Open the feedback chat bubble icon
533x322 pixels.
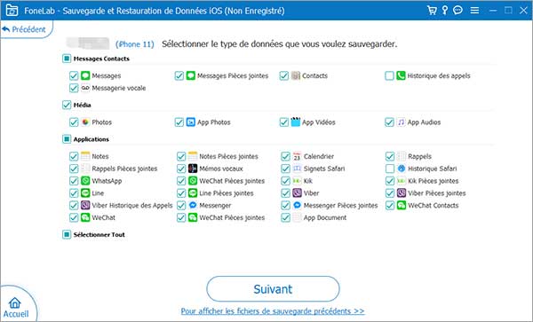click(457, 10)
